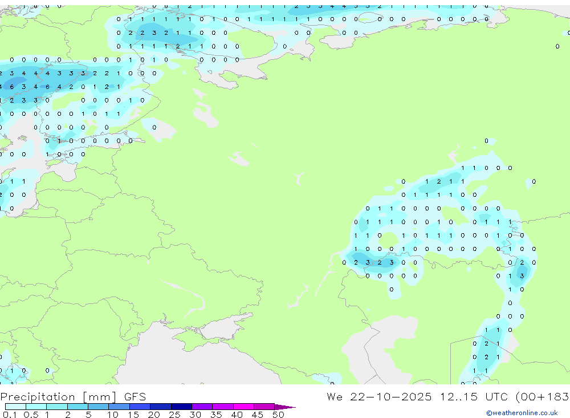The image size is (570, 418).
Task: Click the legend swatch between 10 and 15
Action: click(119, 407)
